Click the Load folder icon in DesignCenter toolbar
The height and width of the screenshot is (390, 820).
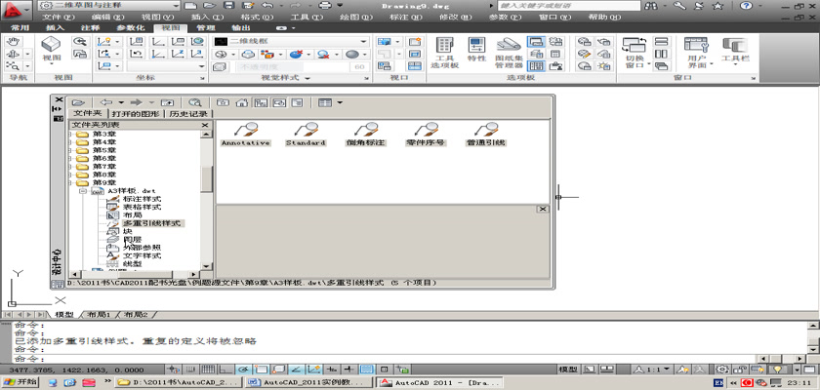click(x=78, y=102)
